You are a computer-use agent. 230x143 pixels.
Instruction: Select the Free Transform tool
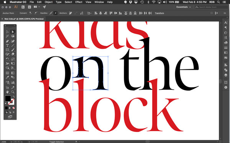click(13, 63)
